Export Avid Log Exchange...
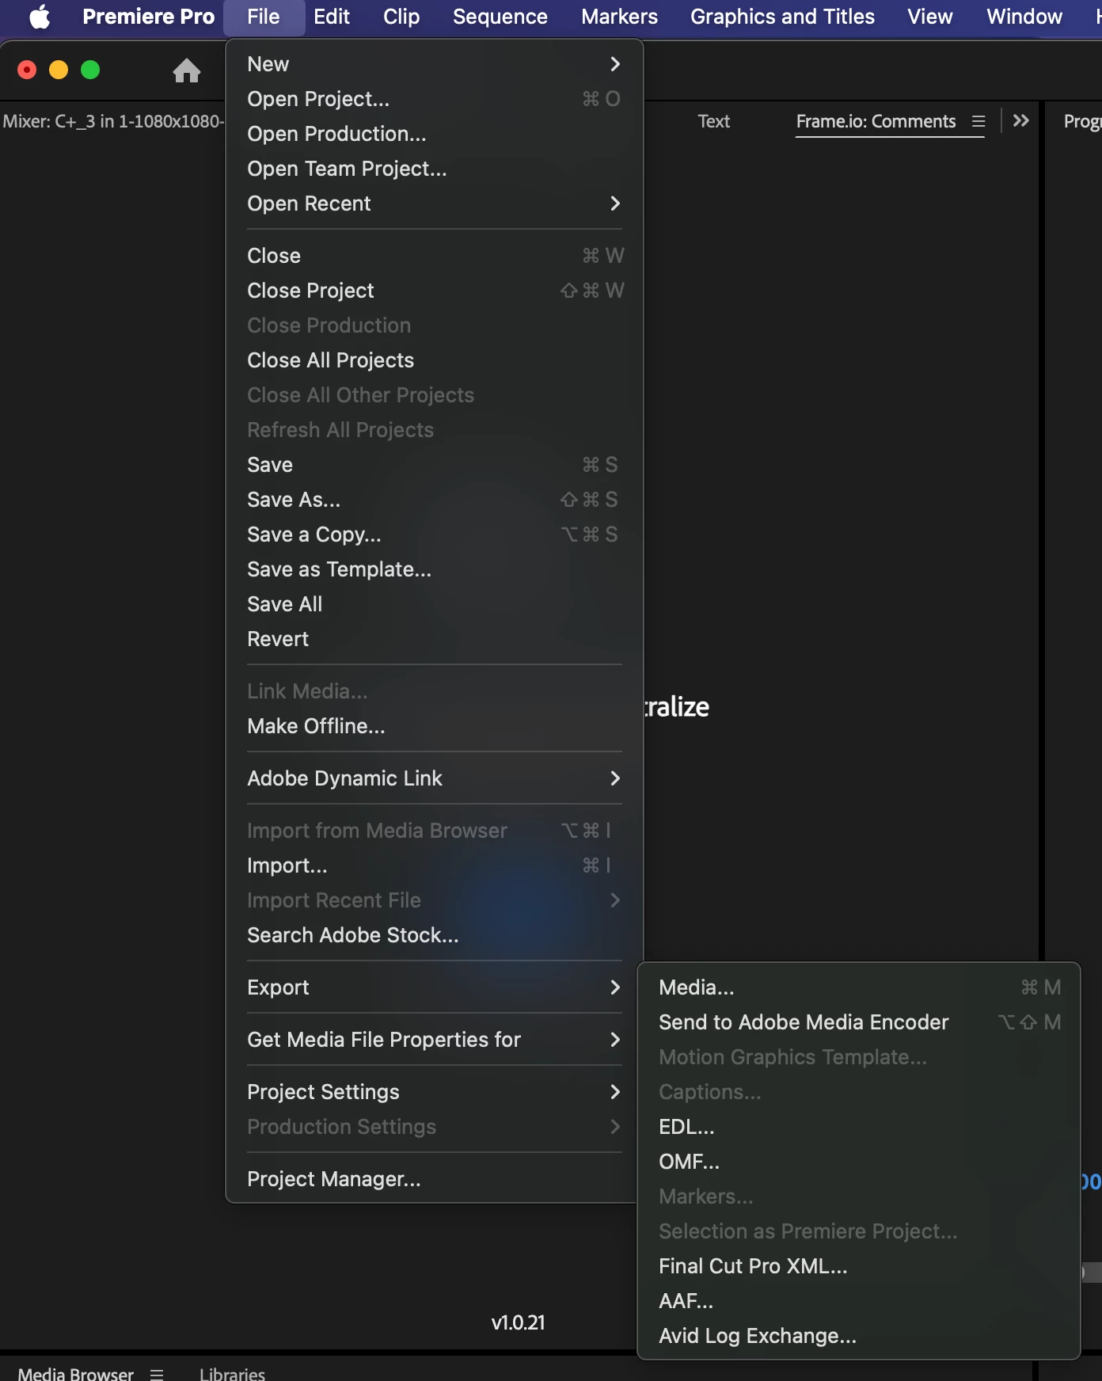Screen dimensions: 1102x1381 click(x=859, y=1336)
